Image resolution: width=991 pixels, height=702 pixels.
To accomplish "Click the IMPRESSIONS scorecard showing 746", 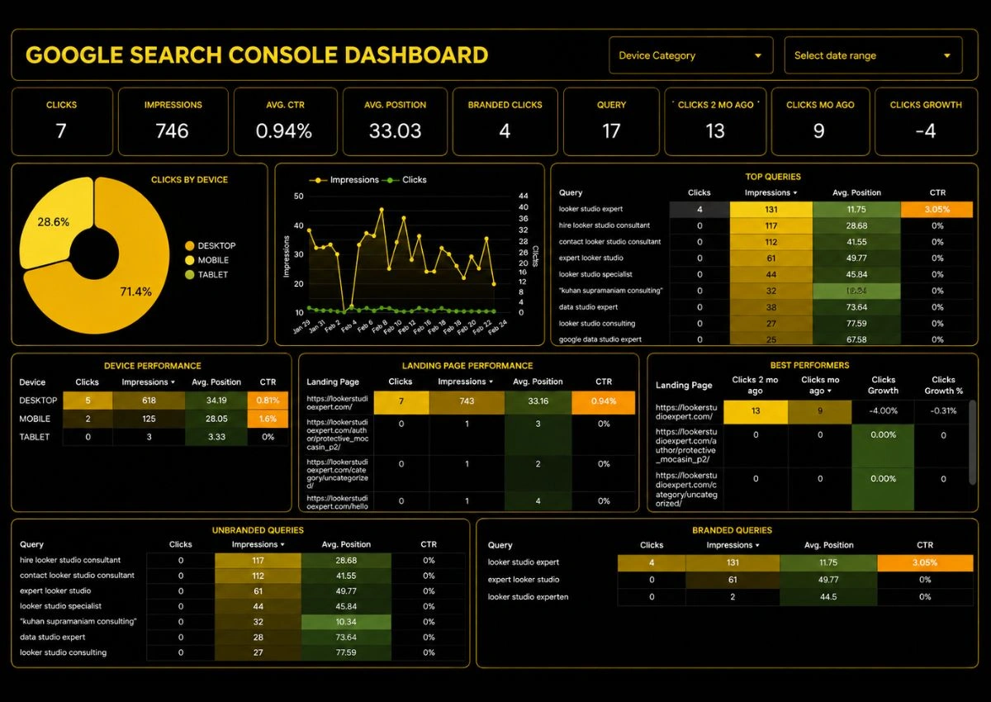I will click(173, 121).
